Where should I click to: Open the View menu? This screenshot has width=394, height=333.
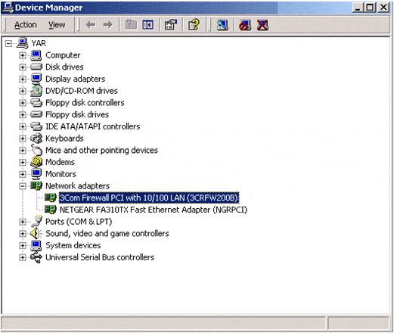(x=57, y=25)
